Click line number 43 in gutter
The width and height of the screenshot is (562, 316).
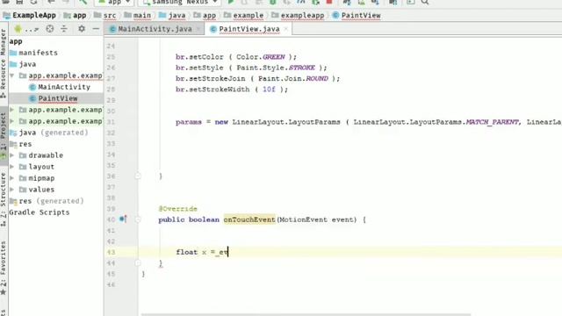click(111, 252)
